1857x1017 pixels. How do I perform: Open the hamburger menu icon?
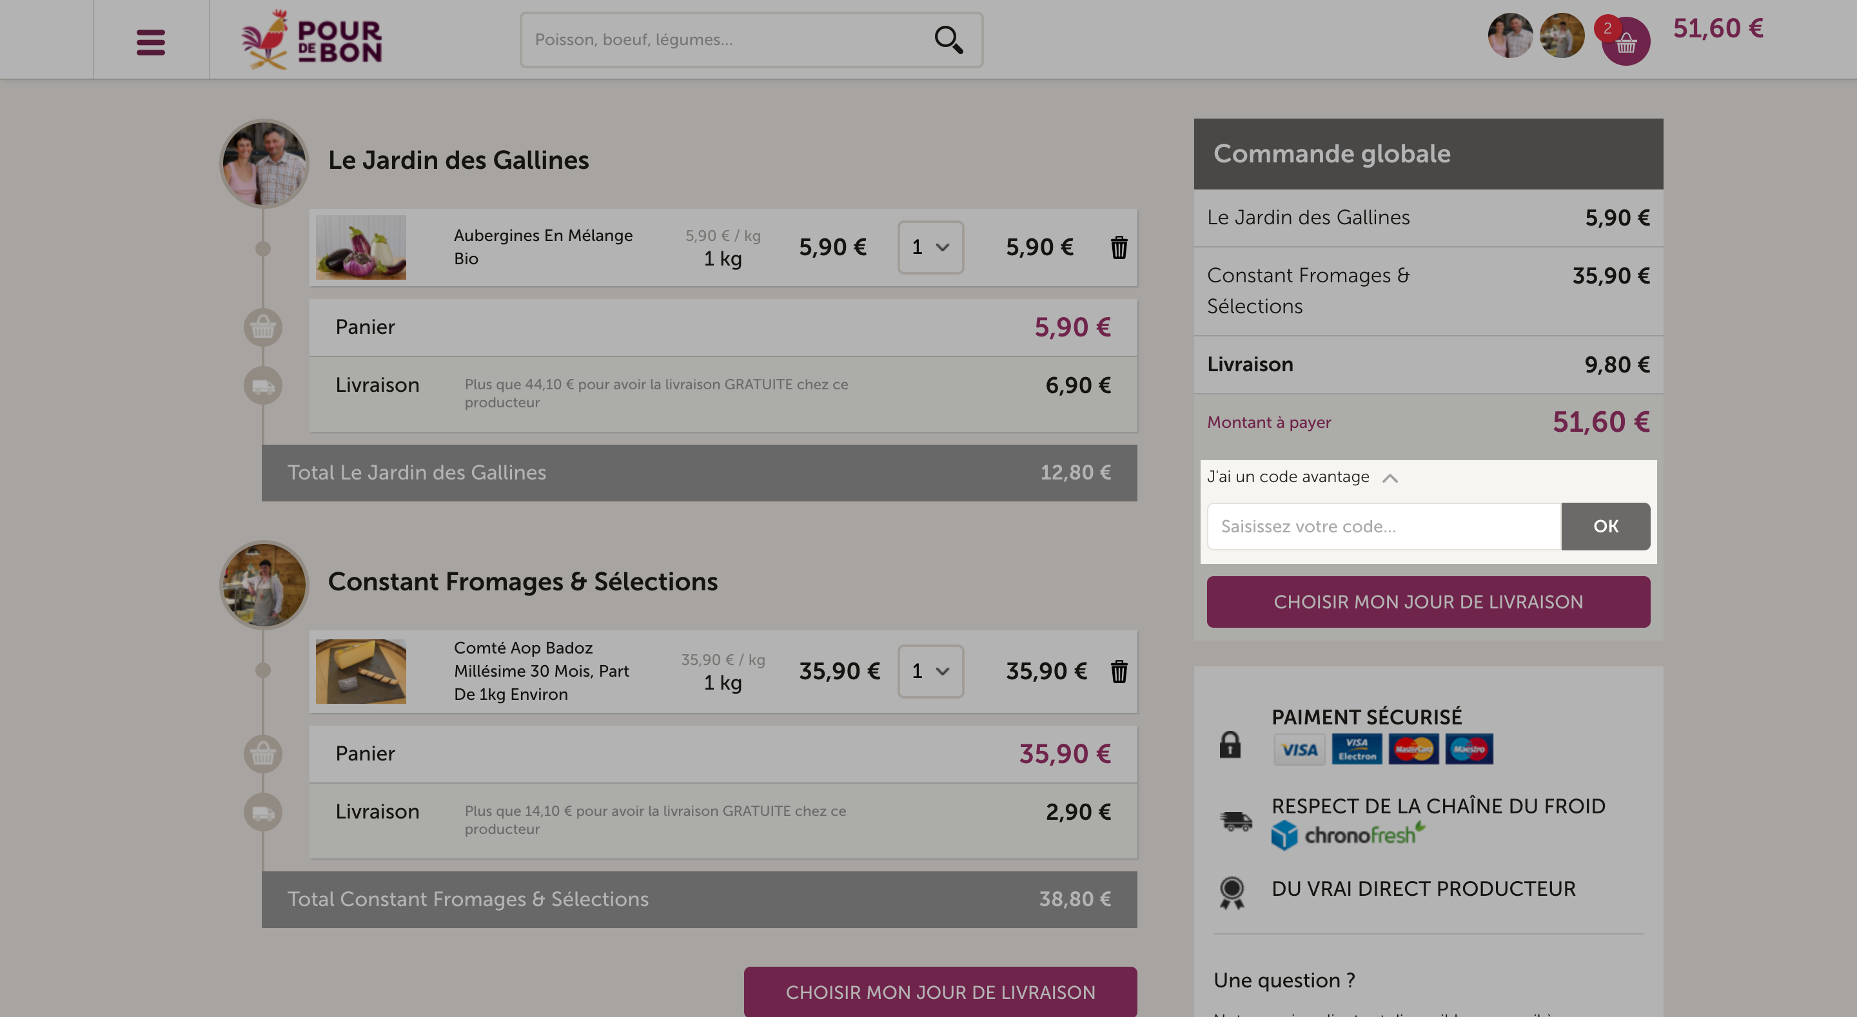coord(151,42)
